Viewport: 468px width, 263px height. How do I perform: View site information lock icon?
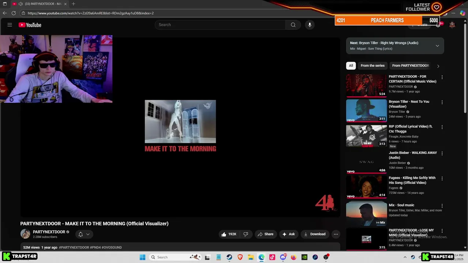click(x=23, y=13)
